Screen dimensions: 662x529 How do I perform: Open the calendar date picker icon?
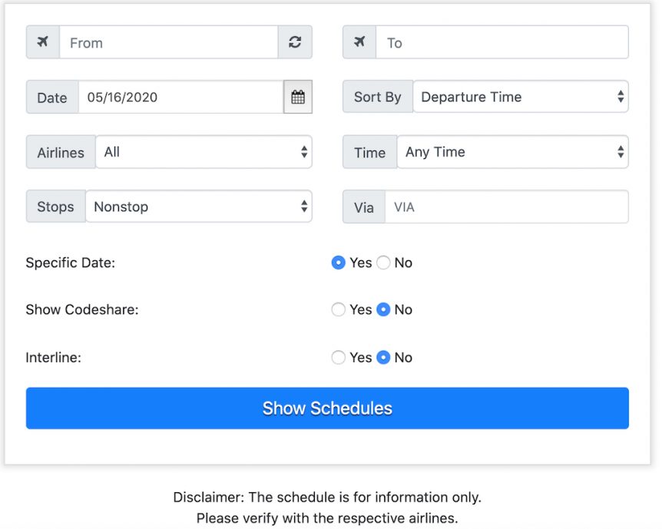click(x=298, y=97)
